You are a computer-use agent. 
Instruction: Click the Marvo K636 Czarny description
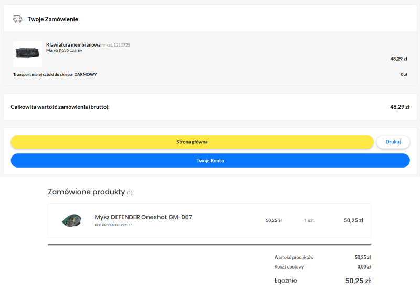pos(64,51)
